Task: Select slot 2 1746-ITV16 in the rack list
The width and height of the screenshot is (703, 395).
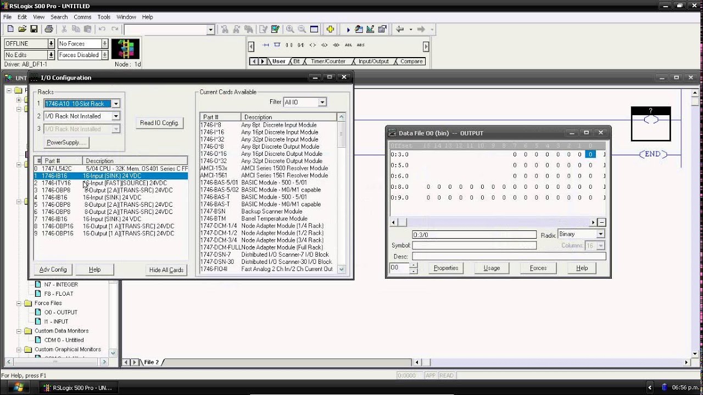Action: pos(110,183)
